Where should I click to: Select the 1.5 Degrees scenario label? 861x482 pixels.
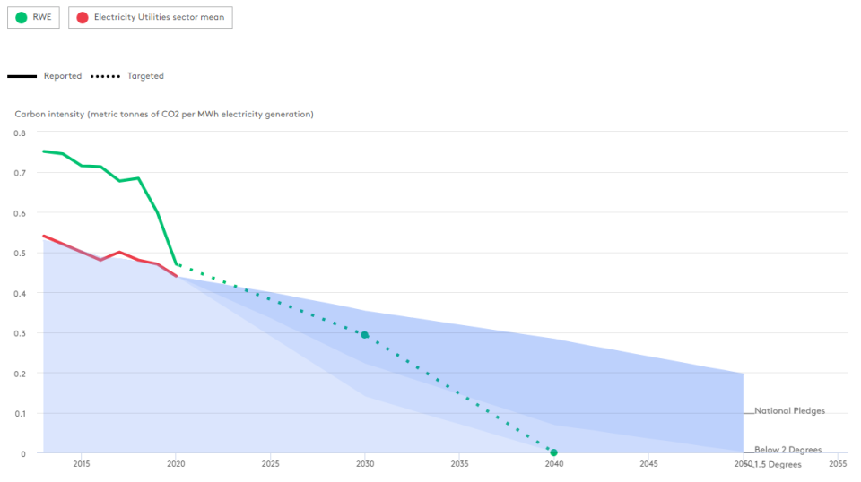(x=777, y=464)
